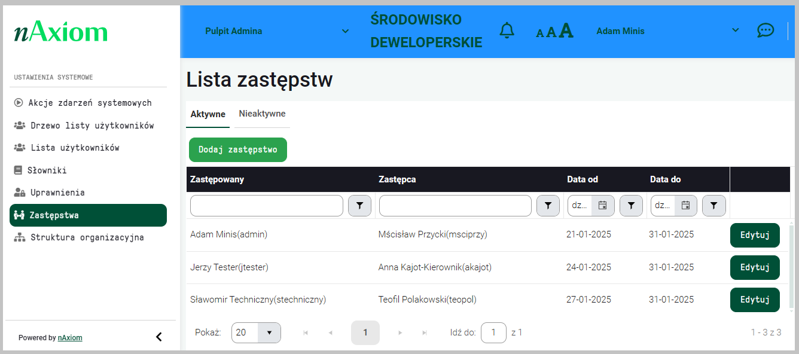Open Akcje zdarzeń systemowych menu item
Viewport: 799px width, 354px height.
(89, 103)
